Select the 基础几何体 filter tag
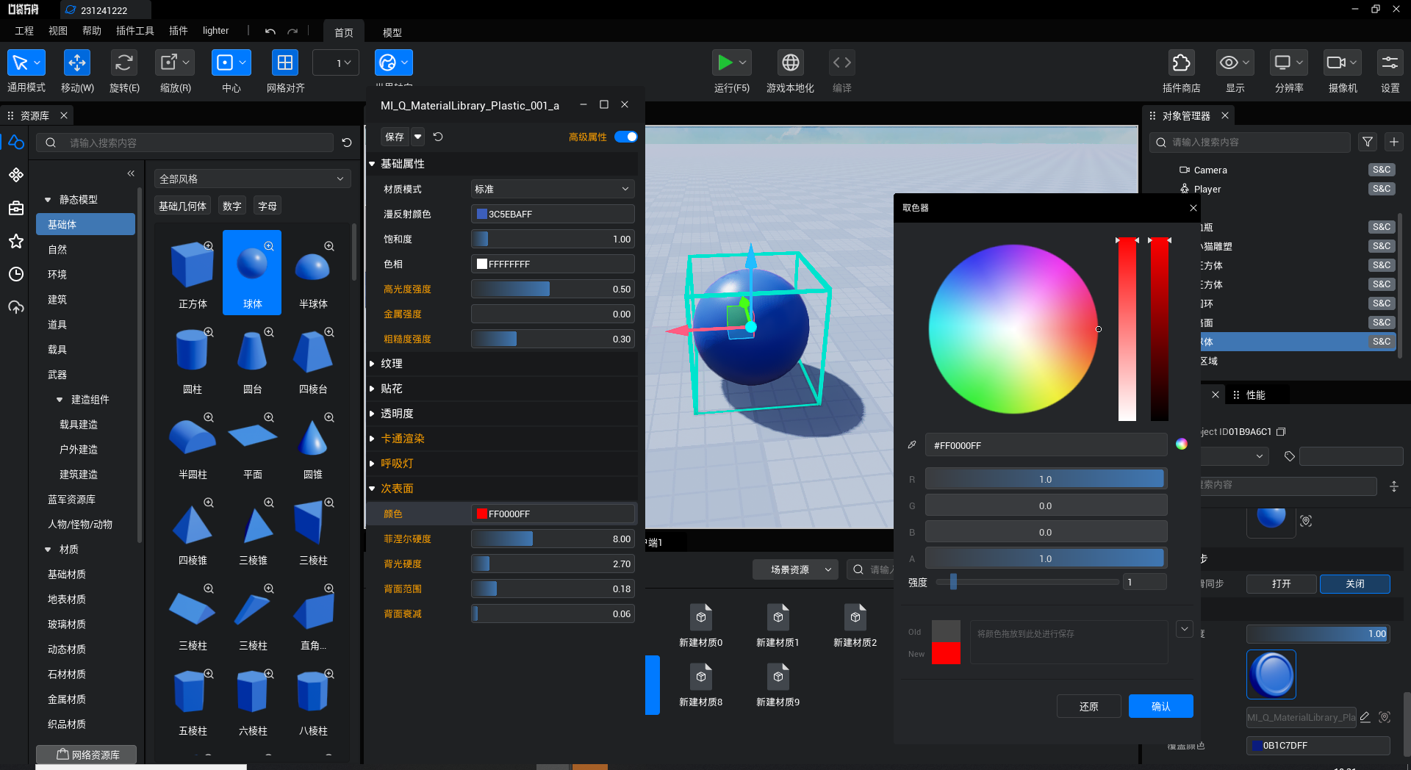Image resolution: width=1411 pixels, height=770 pixels. [183, 206]
